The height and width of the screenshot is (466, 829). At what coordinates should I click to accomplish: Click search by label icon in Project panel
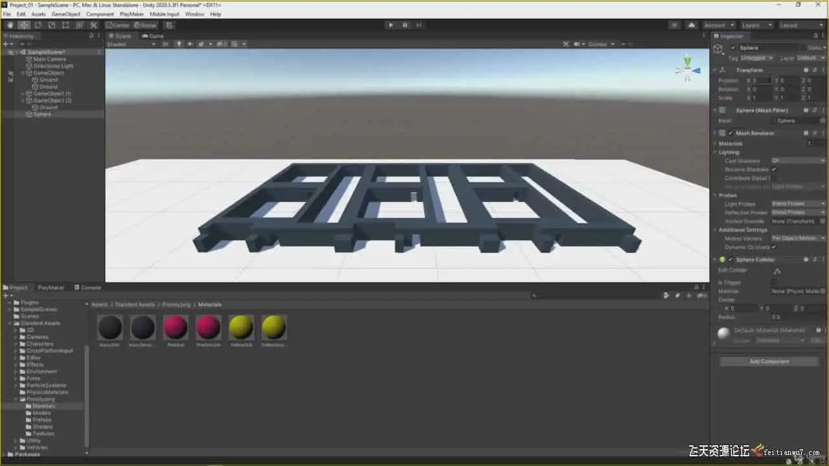click(x=677, y=296)
